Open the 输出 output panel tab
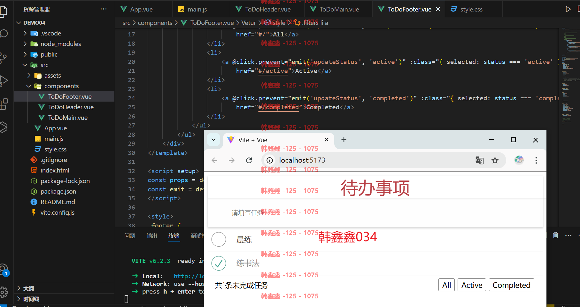 (x=152, y=236)
